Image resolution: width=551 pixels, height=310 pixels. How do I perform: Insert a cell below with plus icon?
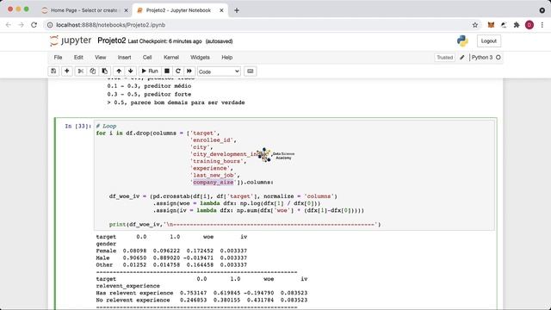(67, 71)
